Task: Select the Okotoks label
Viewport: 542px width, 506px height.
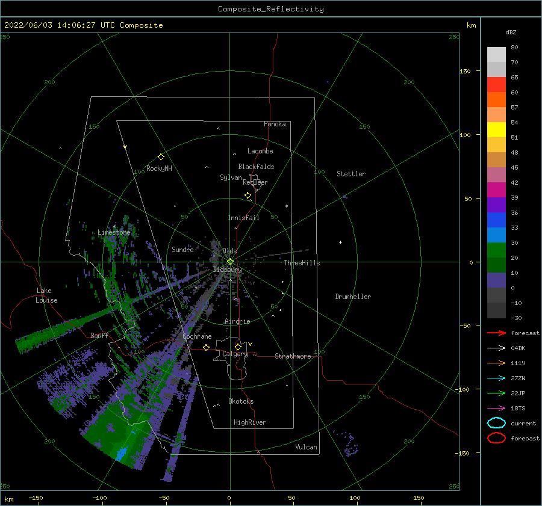Action: 241,401
